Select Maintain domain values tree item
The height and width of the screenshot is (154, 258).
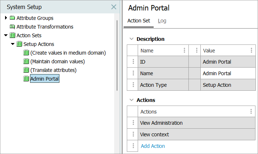(x=58, y=61)
